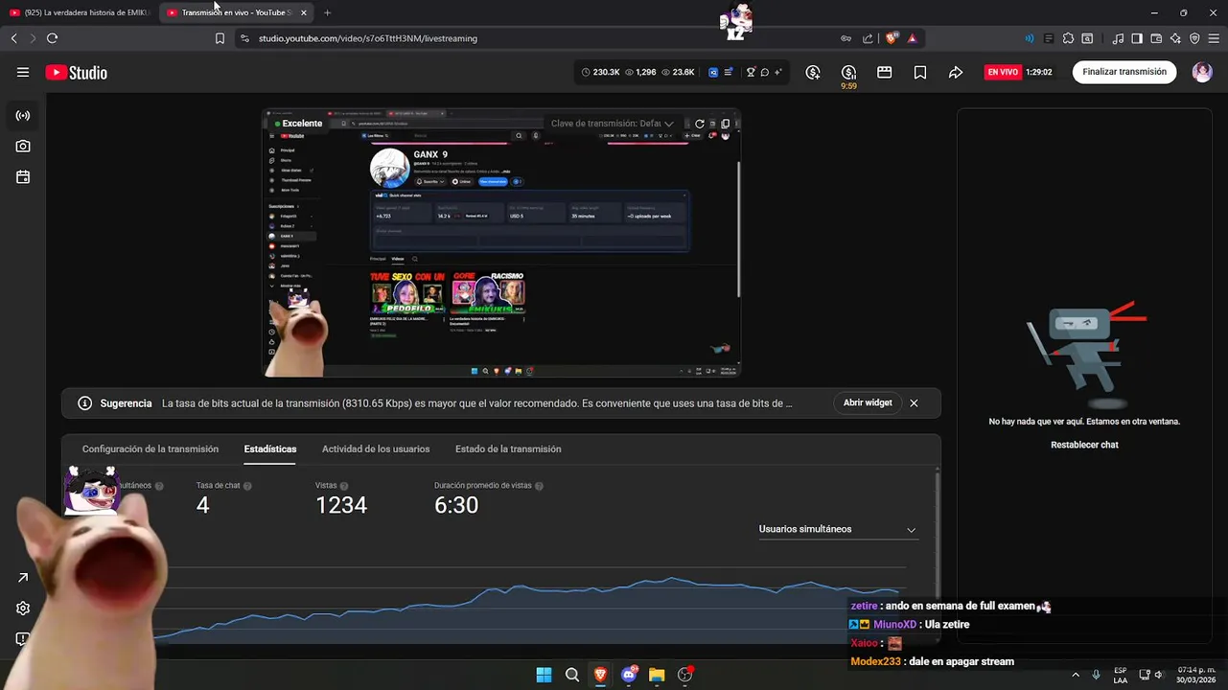Open the Windows Start menu
This screenshot has height=690, width=1228.
(544, 675)
